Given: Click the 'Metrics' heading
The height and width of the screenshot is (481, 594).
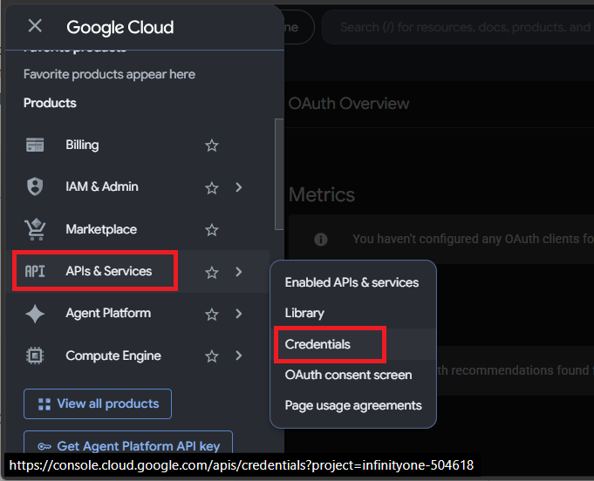Looking at the screenshot, I should point(322,195).
